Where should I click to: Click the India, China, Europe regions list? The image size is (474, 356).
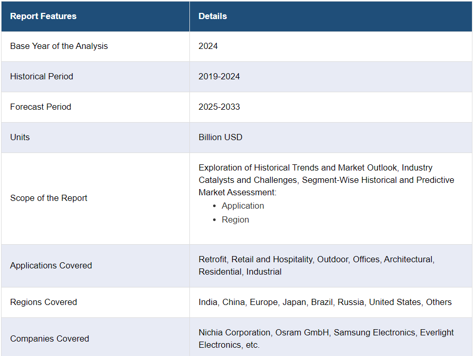pos(325,302)
